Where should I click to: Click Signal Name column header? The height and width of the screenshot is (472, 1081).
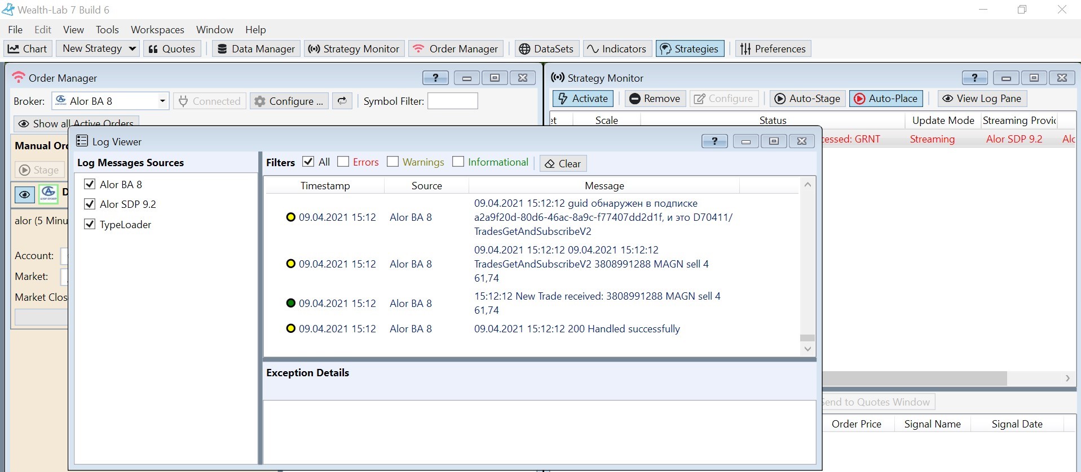pyautogui.click(x=932, y=424)
